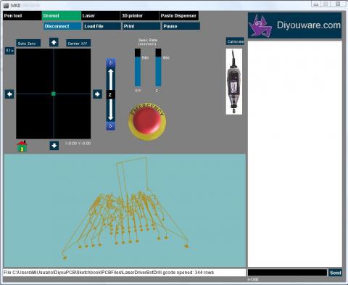Jog the tool up with the up arrow
The height and width of the screenshot is (285, 348).
54,42
